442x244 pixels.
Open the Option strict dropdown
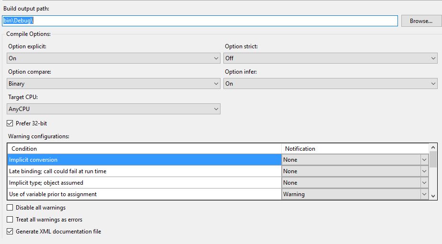point(331,58)
